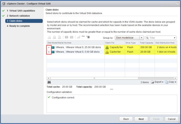The height and width of the screenshot is (124, 181).
Task: Expand the 25.00 GB disks group
Action: [x=49, y=47]
